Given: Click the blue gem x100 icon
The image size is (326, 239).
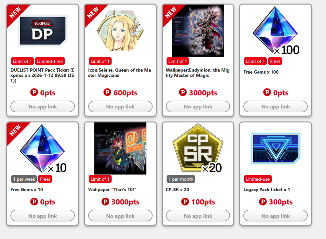Looking at the screenshot, I should pos(276,31).
